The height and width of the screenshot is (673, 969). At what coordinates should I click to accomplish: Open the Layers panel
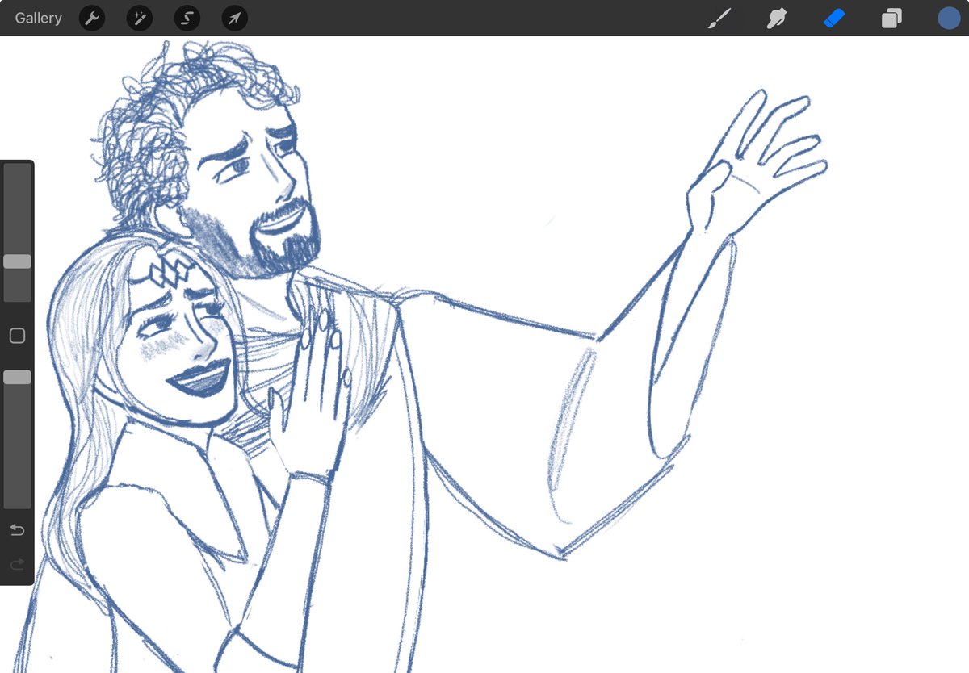point(891,18)
